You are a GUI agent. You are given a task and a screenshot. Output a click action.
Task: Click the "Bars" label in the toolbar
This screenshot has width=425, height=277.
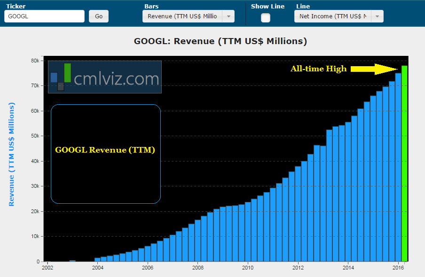tap(151, 6)
